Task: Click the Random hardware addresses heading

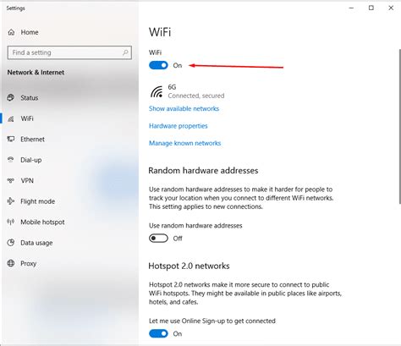Action: point(203,171)
